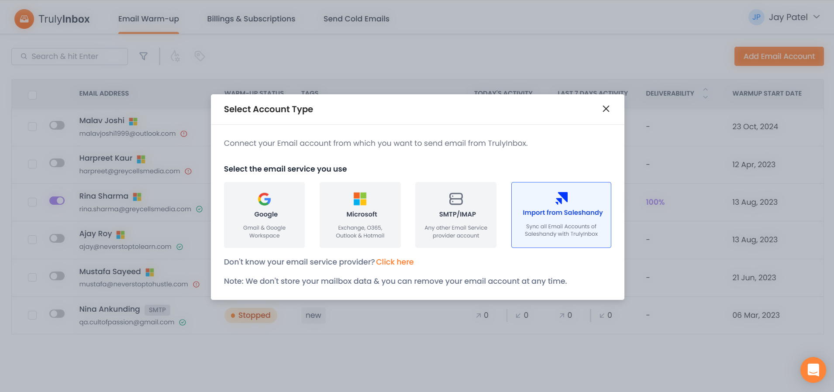The image size is (834, 392).
Task: Click the JP user avatar
Action: point(756,17)
